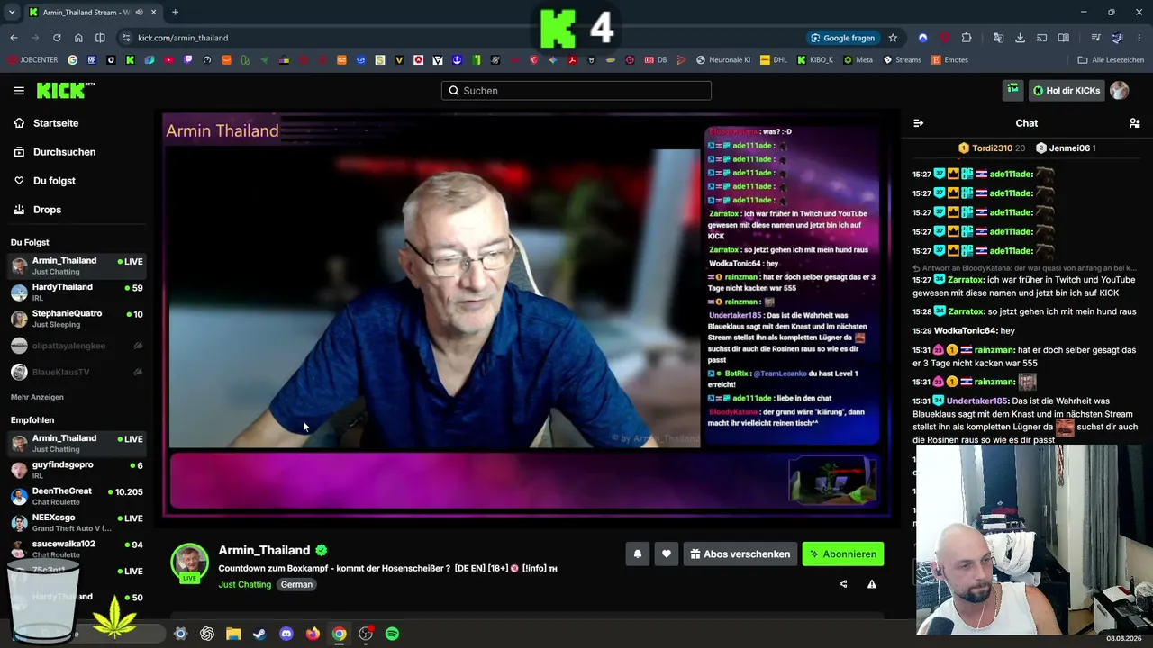
Task: Open offline olipattayalengkee channel
Action: point(77,346)
